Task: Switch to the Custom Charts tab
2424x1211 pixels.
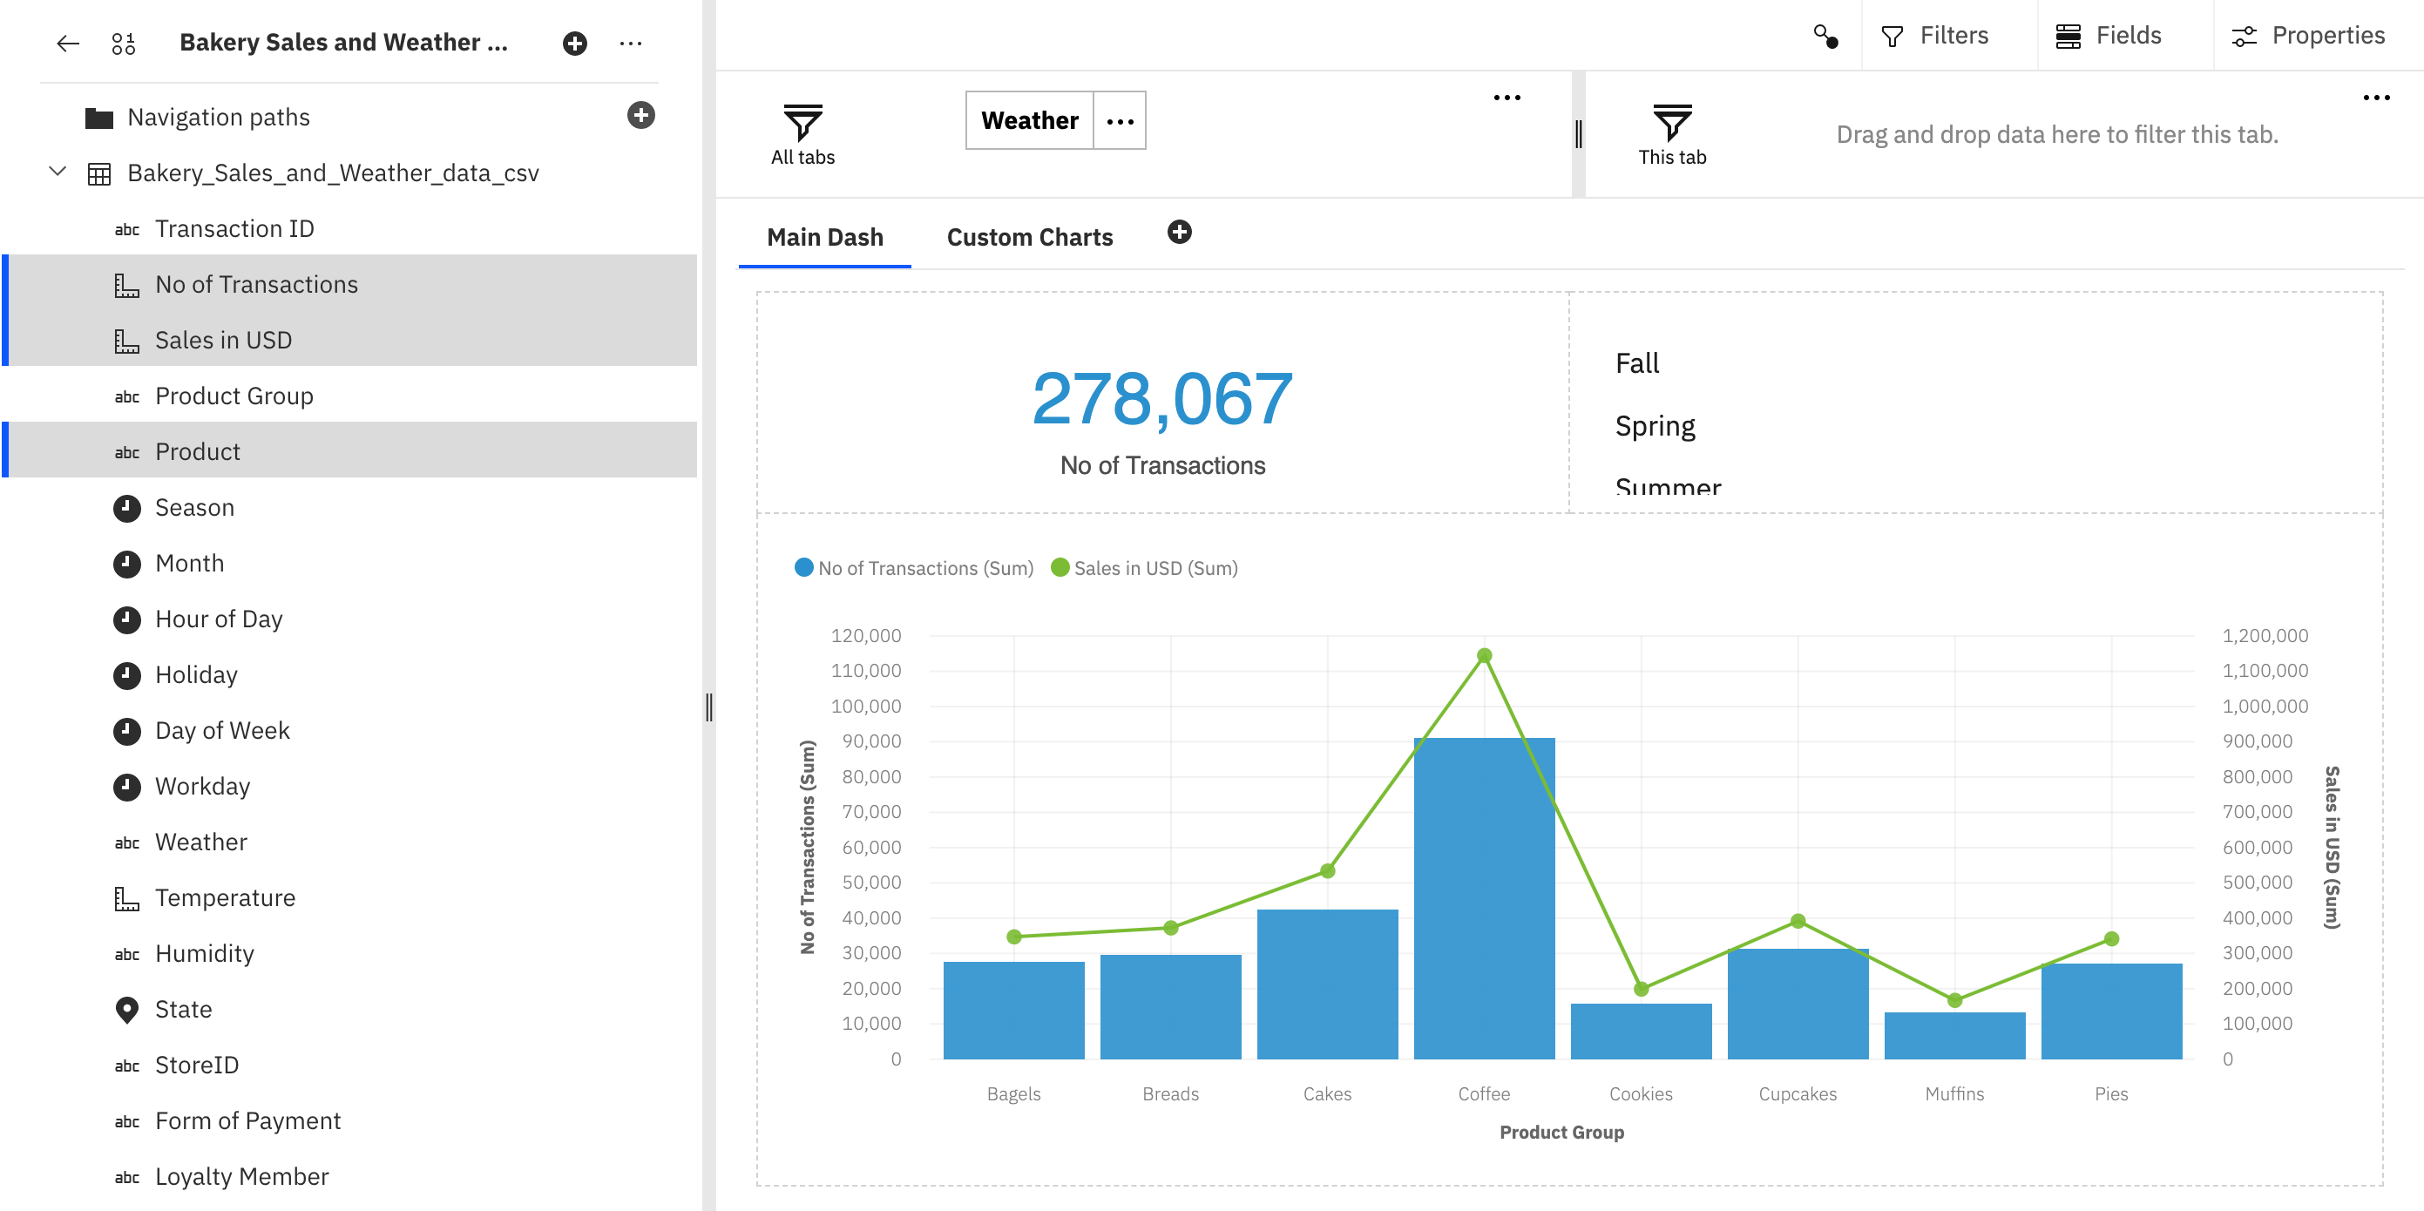Action: [1030, 235]
